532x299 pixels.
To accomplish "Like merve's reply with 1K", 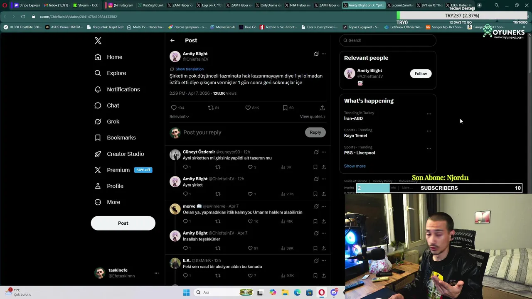I will point(250,221).
